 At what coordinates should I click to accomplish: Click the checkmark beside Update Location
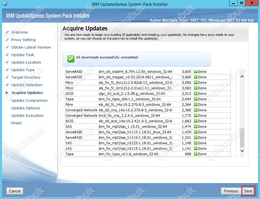(7, 62)
